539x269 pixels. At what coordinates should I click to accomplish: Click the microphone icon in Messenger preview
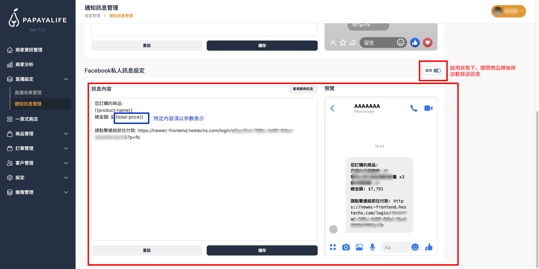(x=372, y=247)
